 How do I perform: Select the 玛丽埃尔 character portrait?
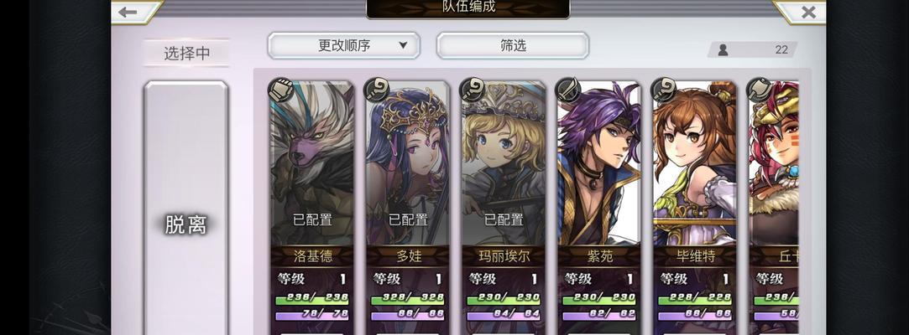[x=504, y=163]
